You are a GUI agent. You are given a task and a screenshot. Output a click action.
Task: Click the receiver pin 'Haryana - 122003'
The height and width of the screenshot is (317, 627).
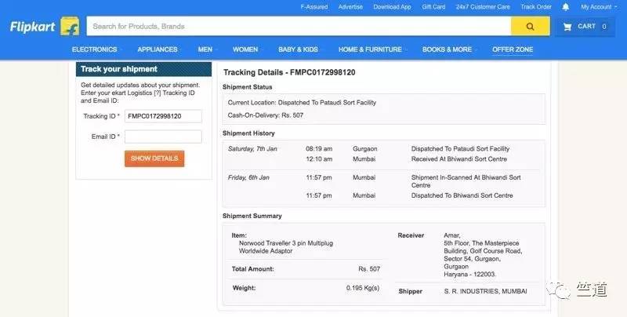point(469,275)
